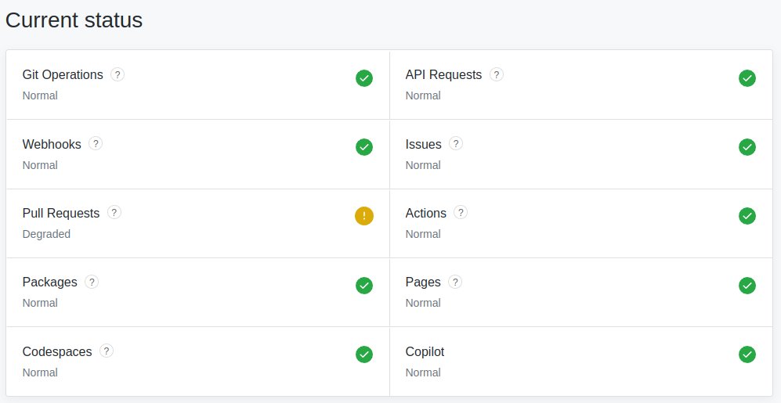Open the Actions help tooltip icon
This screenshot has height=403, width=781.
[x=461, y=212]
